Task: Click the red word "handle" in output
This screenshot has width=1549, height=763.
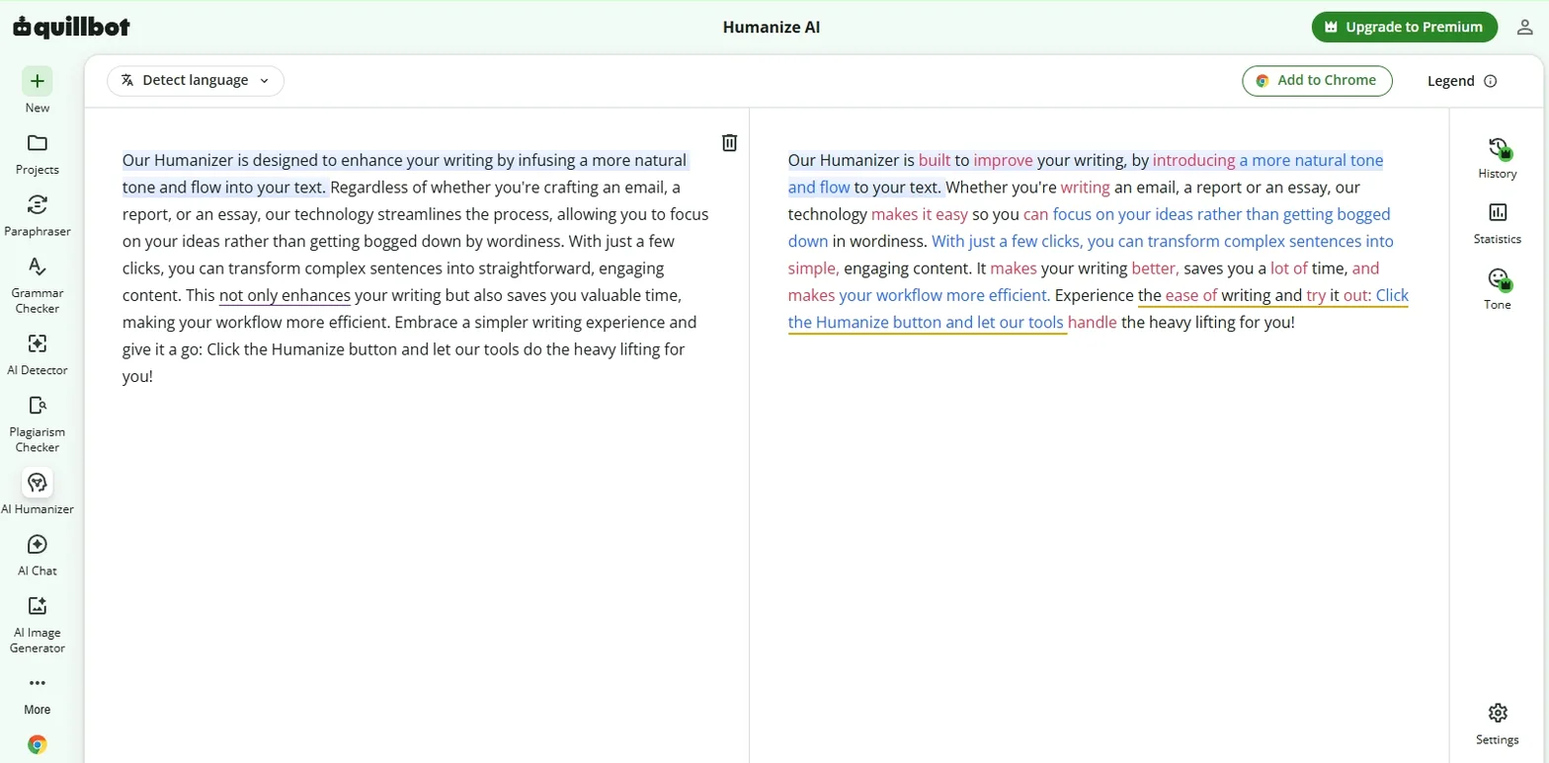Action: click(1093, 322)
